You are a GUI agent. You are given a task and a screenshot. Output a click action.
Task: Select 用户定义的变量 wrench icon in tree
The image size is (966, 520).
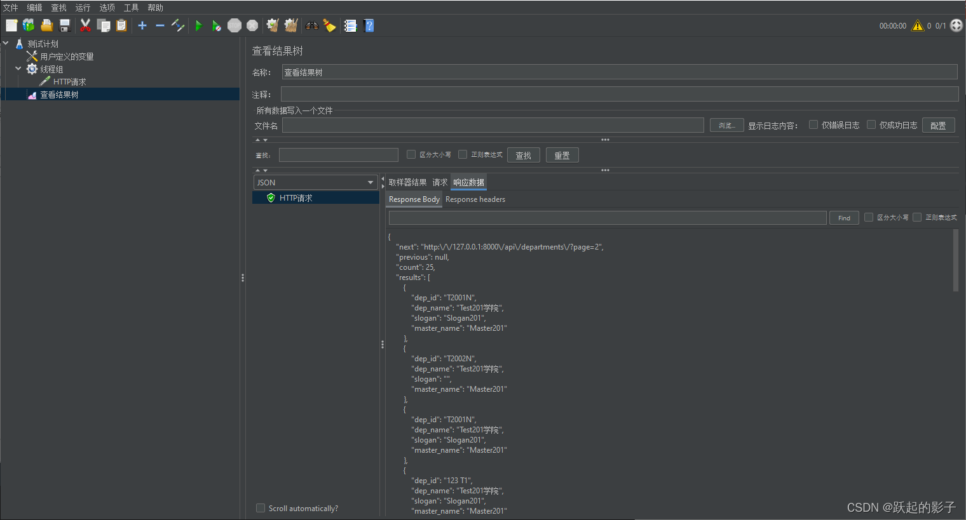pos(32,57)
